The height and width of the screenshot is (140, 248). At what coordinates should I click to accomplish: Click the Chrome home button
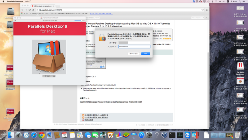33,10
